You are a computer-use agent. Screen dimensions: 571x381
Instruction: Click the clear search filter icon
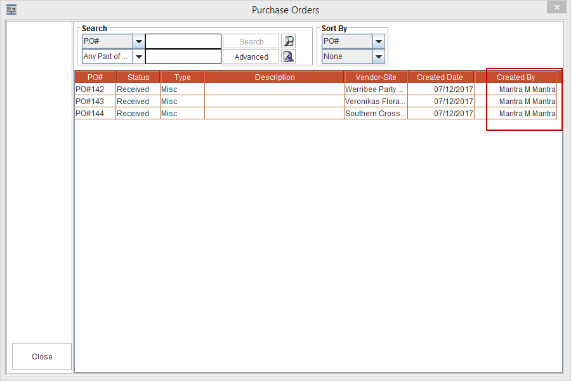[289, 57]
